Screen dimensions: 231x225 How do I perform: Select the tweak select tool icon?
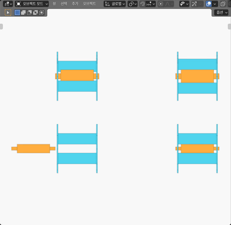click(8, 12)
